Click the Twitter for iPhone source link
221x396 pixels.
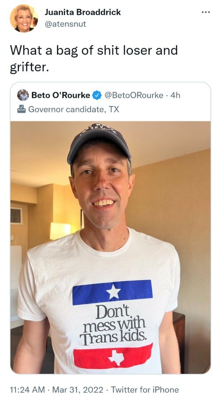tap(145, 389)
